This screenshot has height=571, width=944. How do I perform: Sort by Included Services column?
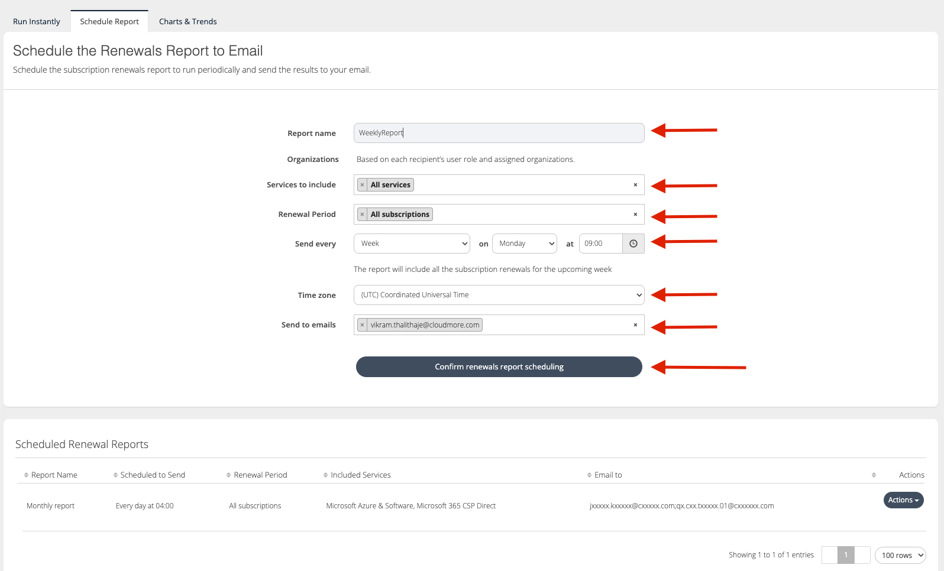[x=360, y=475]
